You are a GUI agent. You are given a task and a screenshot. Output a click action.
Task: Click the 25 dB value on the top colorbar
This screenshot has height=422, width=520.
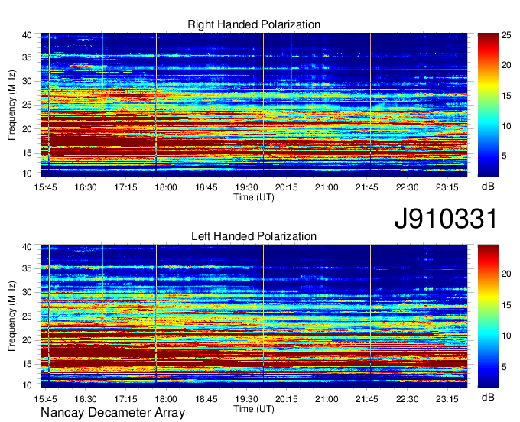(506, 35)
